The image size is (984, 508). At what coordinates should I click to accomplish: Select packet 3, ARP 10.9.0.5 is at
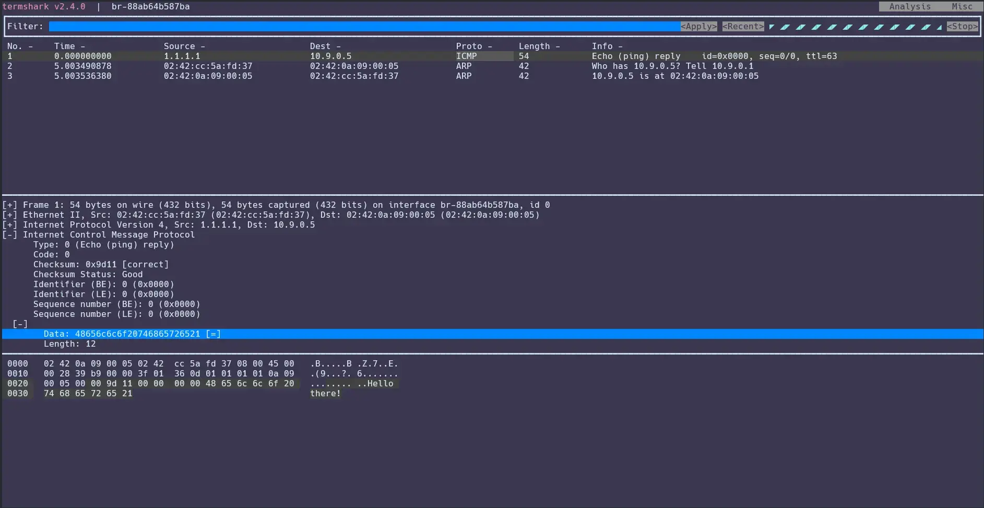pos(492,76)
